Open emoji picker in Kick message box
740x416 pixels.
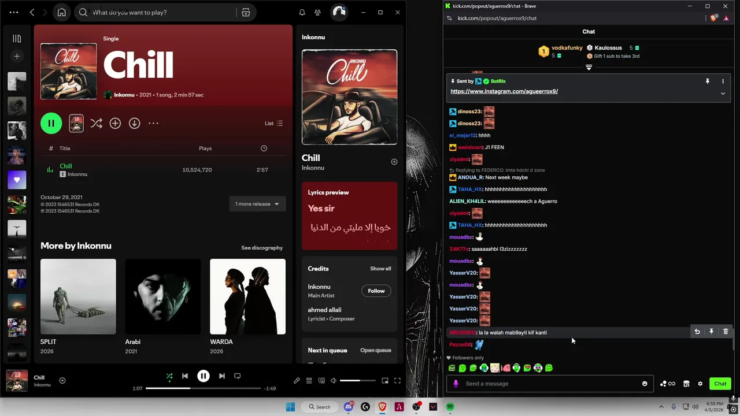(x=645, y=384)
